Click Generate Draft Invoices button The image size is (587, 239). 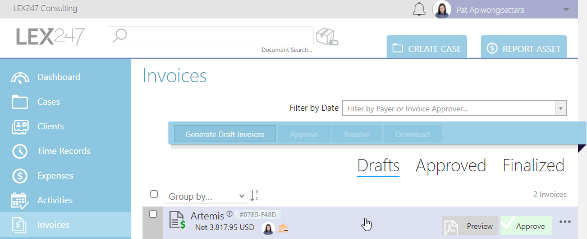tap(225, 134)
